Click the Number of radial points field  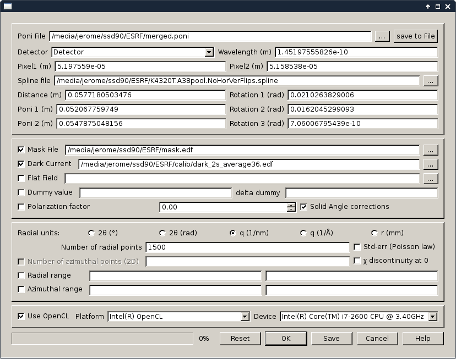(247, 247)
